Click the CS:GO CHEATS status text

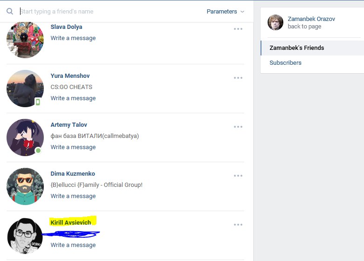[71, 87]
